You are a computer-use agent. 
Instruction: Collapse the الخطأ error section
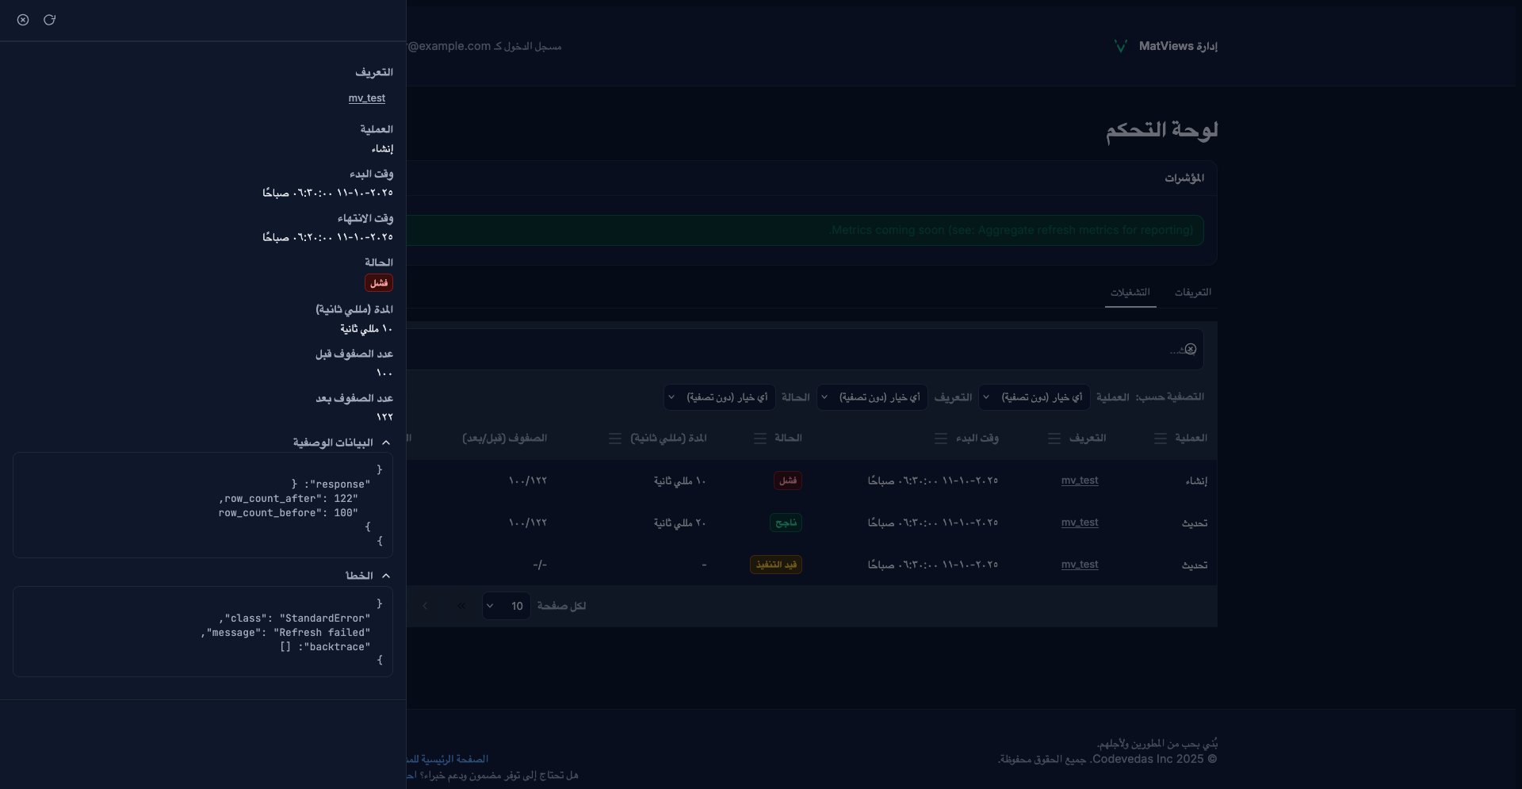coord(386,576)
